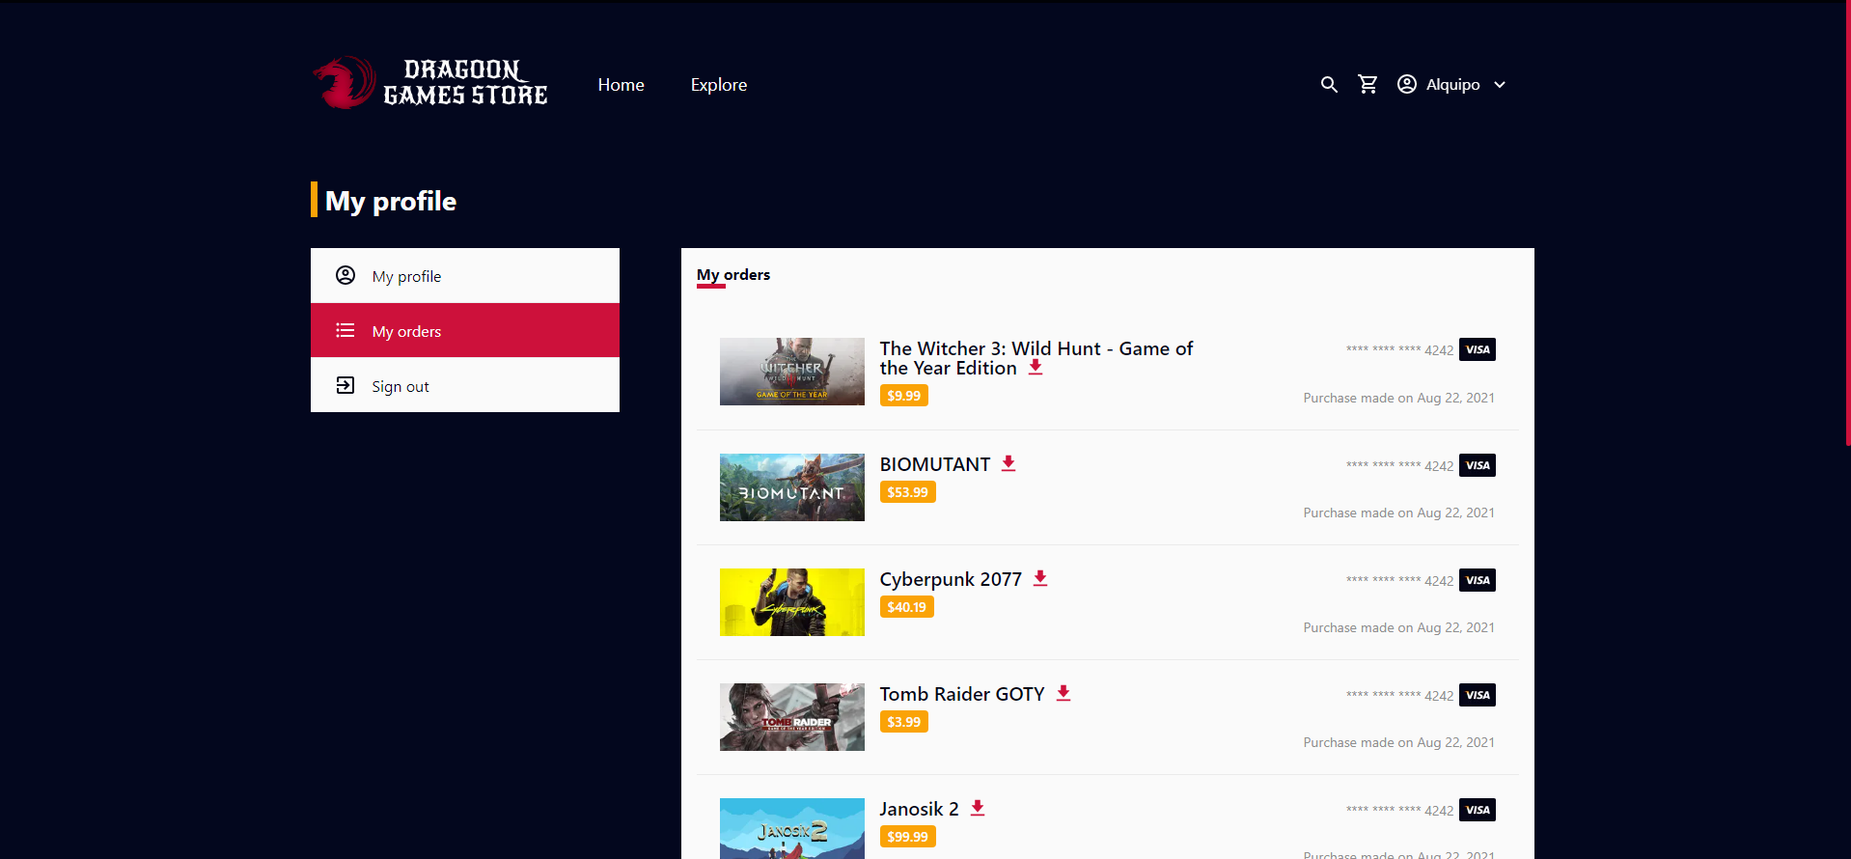This screenshot has width=1851, height=859.
Task: Download BIOMUTANT via its arrow icon
Action: point(1008,463)
